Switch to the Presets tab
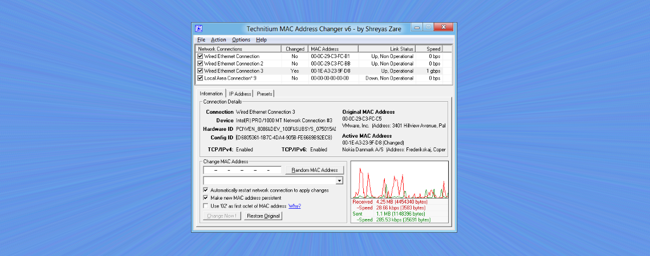Image resolution: width=650 pixels, height=256 pixels. tap(265, 94)
